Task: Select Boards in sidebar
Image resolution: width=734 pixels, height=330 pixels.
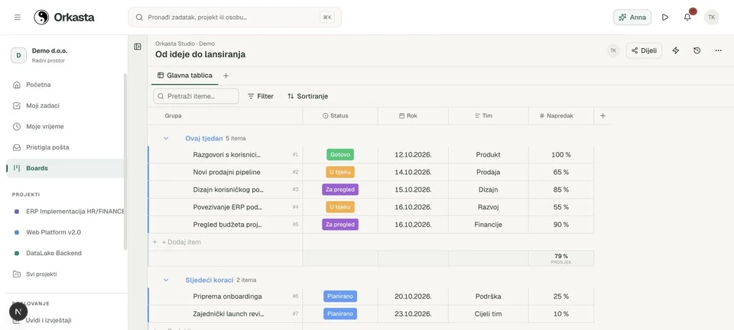Action: point(65,168)
